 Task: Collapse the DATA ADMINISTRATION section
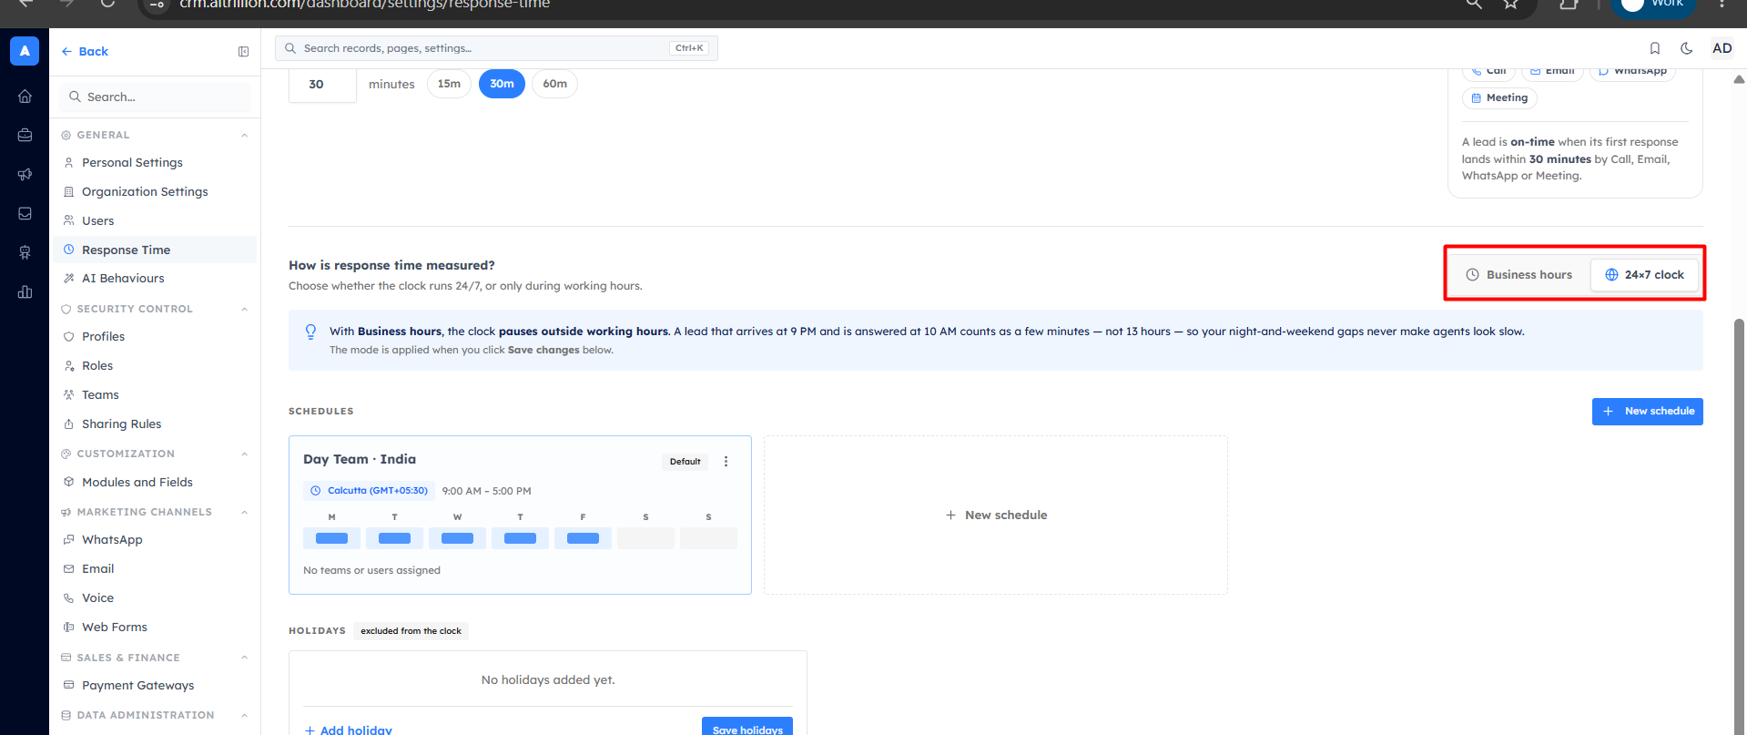pos(244,716)
